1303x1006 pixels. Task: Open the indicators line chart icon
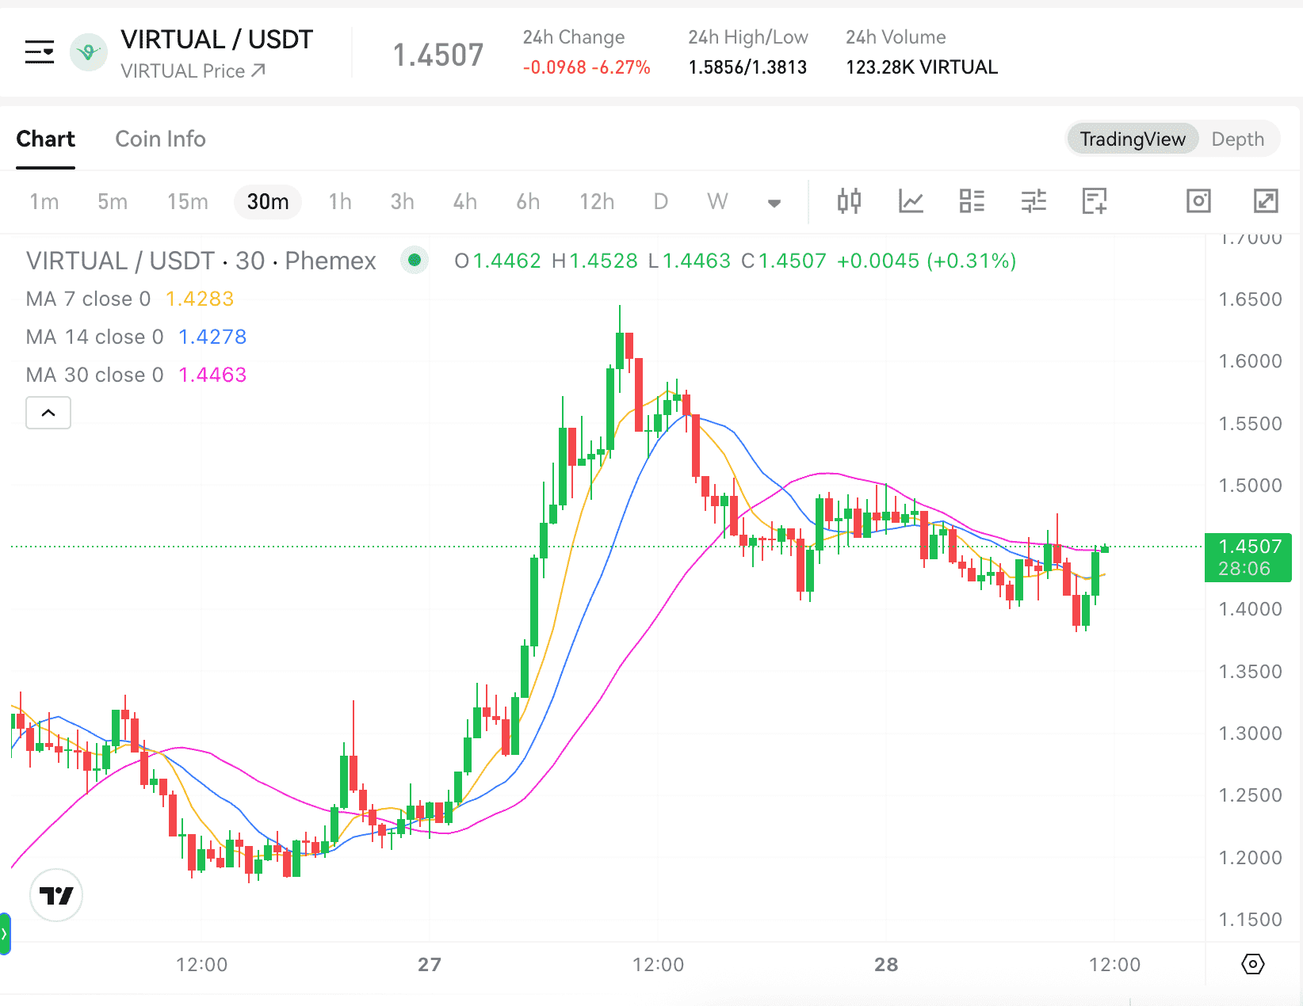click(911, 201)
